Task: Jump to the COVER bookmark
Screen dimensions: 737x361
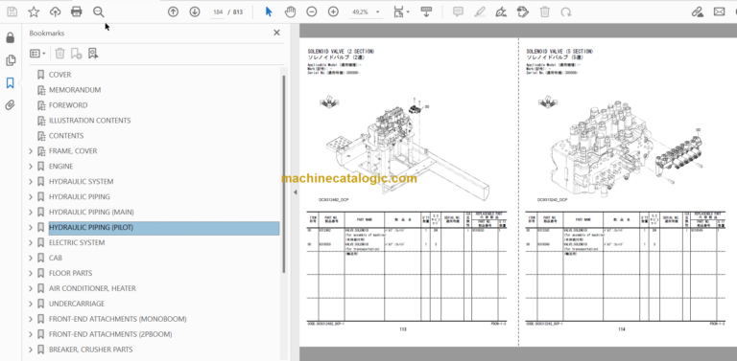Action: [59, 75]
